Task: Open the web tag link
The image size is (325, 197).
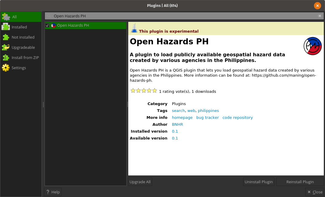Action: 191,111
